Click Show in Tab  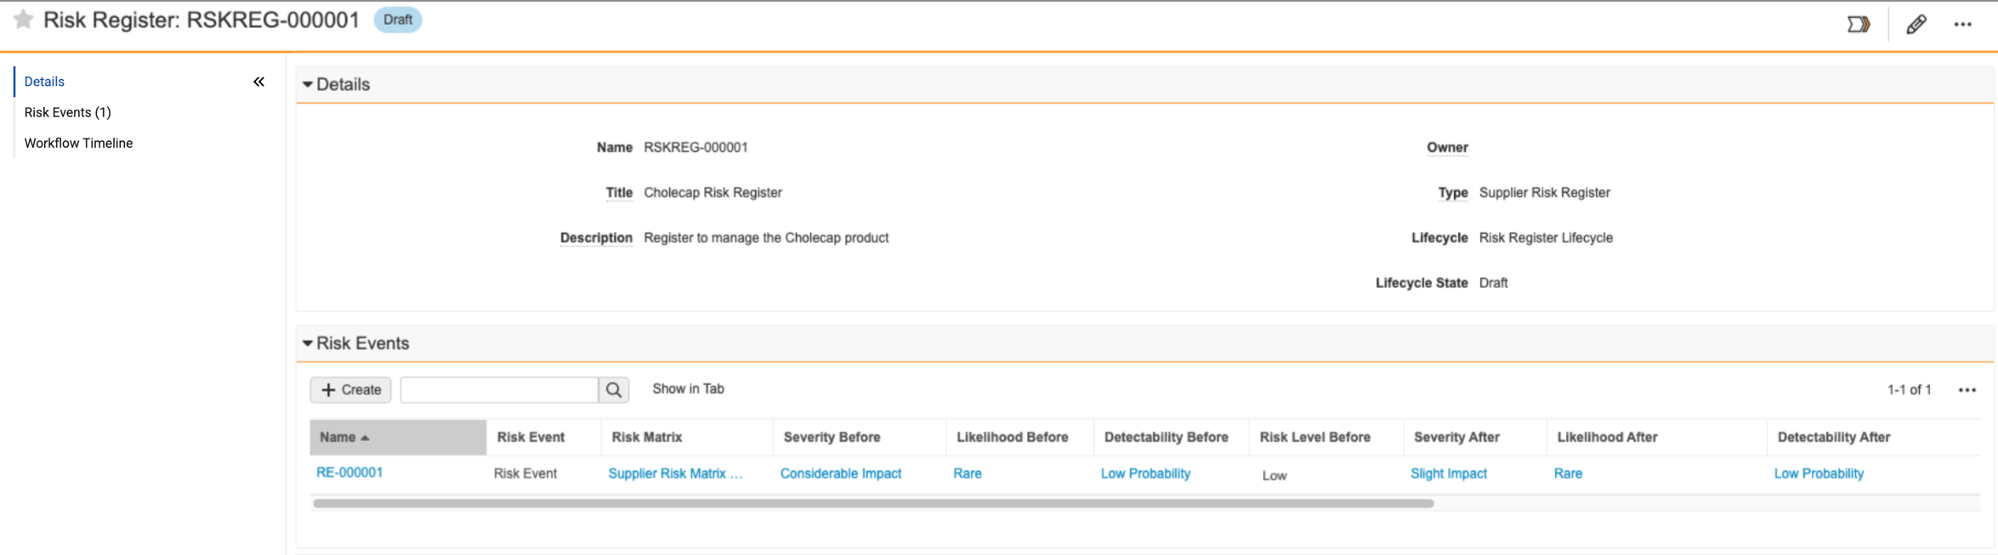[688, 388]
